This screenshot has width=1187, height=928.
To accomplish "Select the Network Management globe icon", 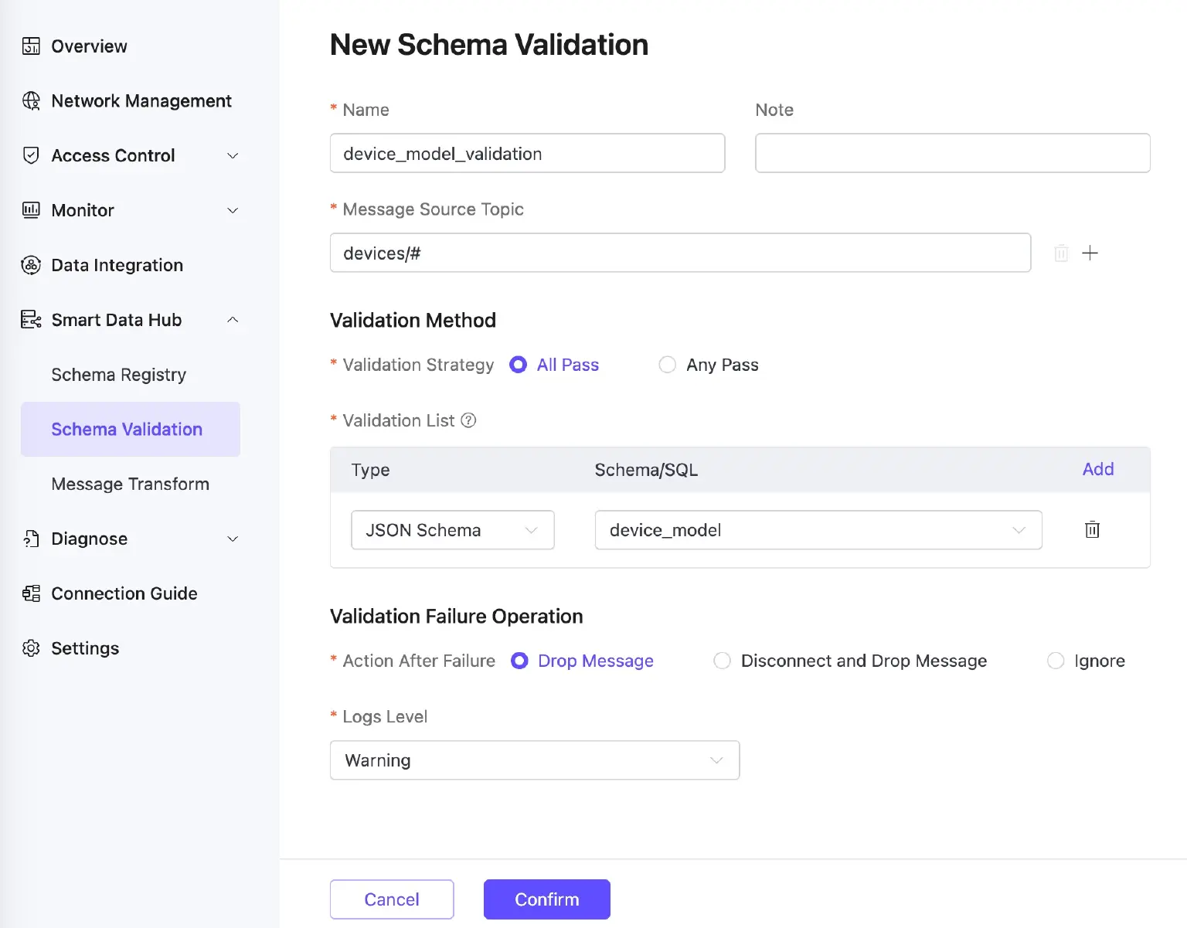I will tap(31, 100).
